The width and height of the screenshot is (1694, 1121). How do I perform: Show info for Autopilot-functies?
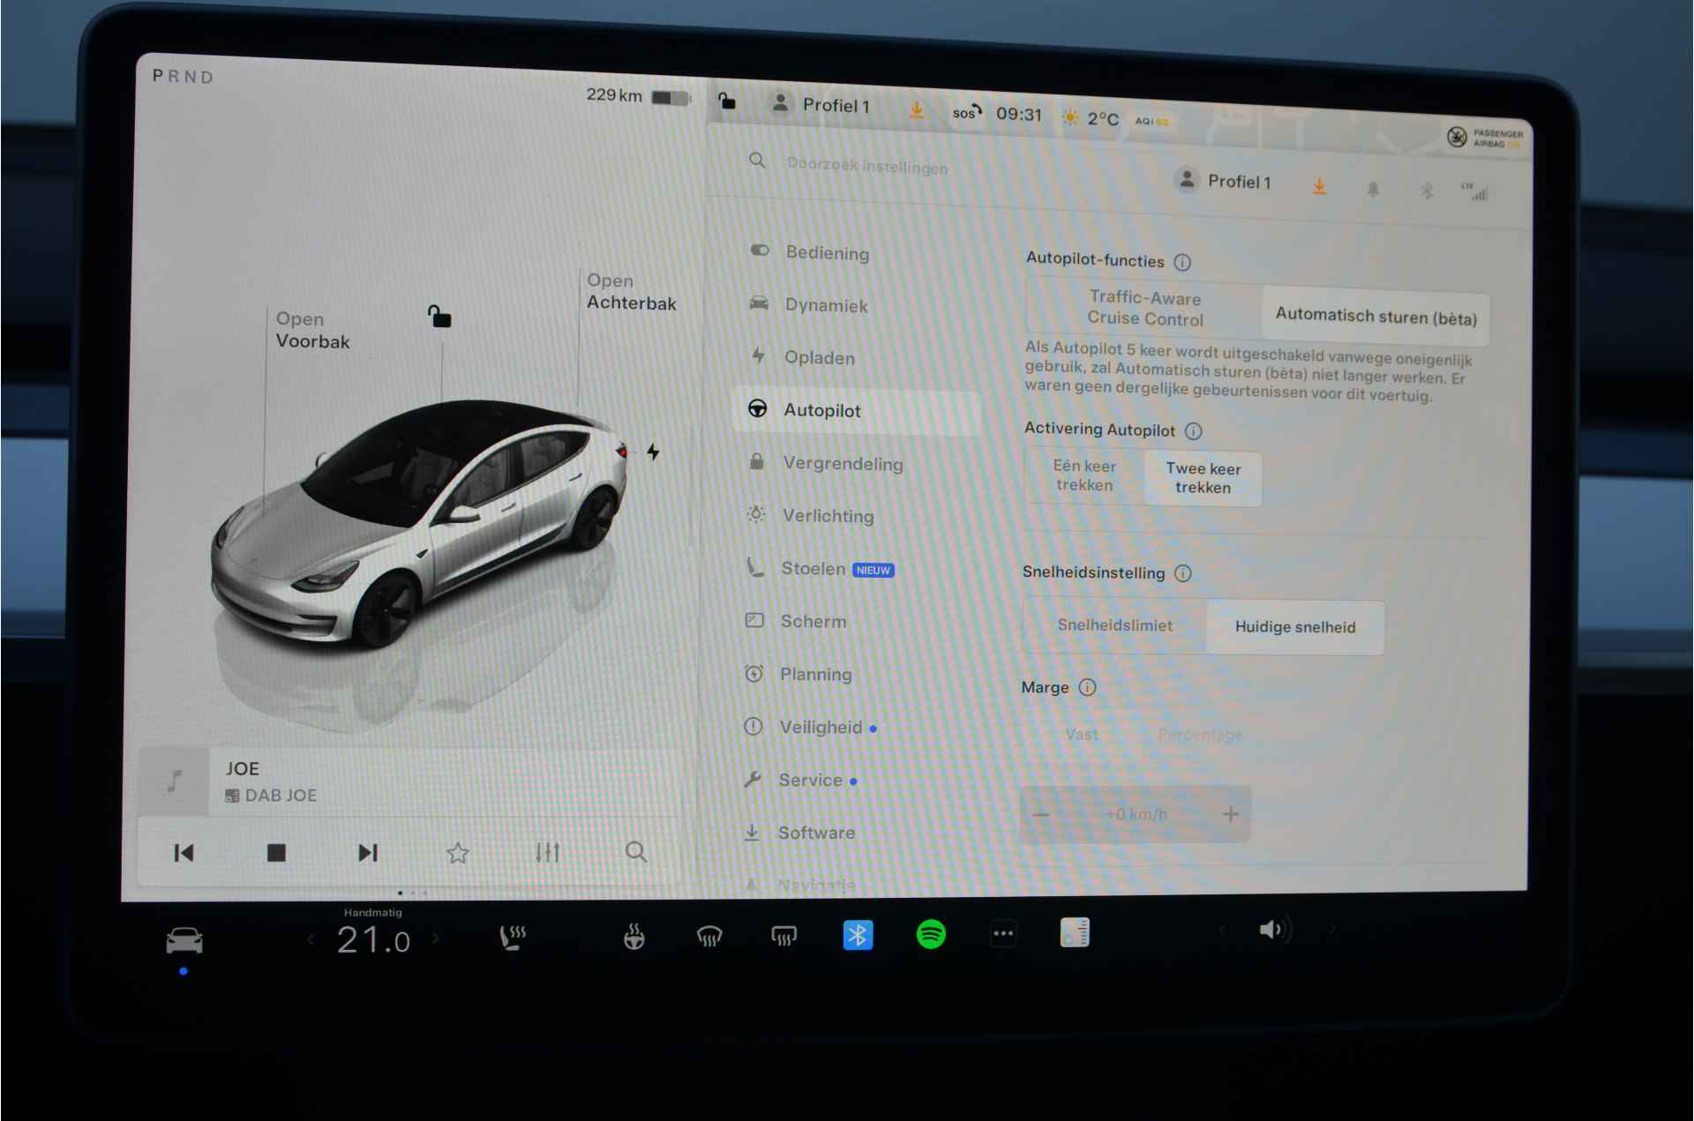[1182, 262]
